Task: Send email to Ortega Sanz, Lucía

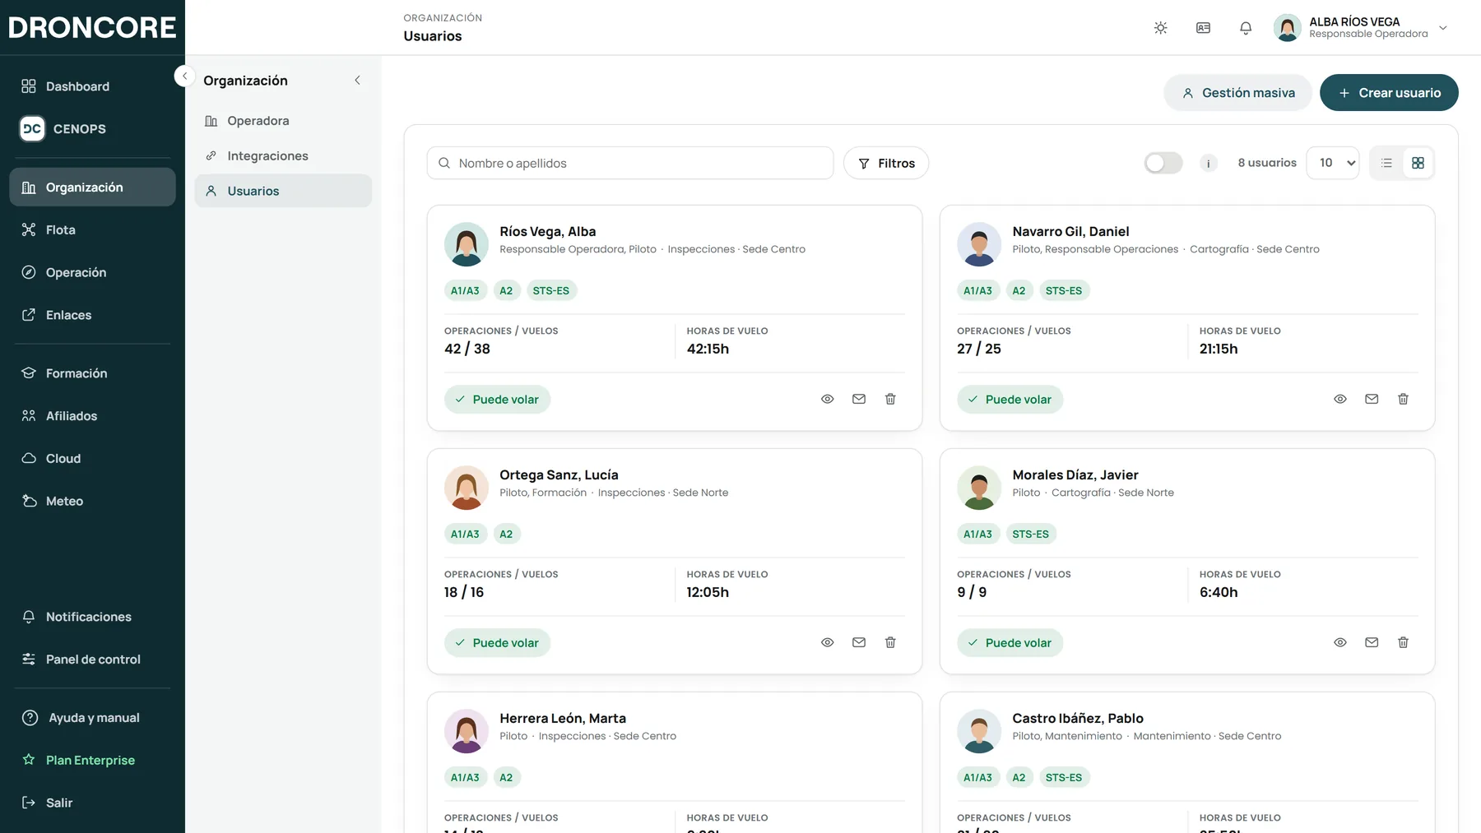Action: point(859,642)
